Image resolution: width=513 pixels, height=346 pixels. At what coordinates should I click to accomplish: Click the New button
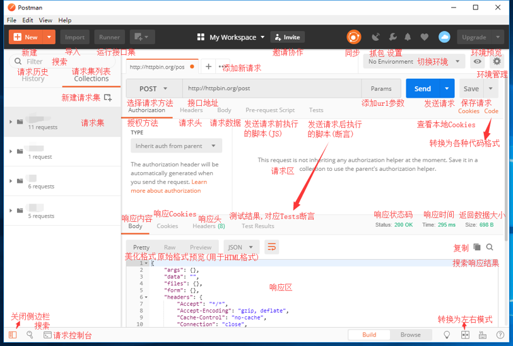(26, 37)
